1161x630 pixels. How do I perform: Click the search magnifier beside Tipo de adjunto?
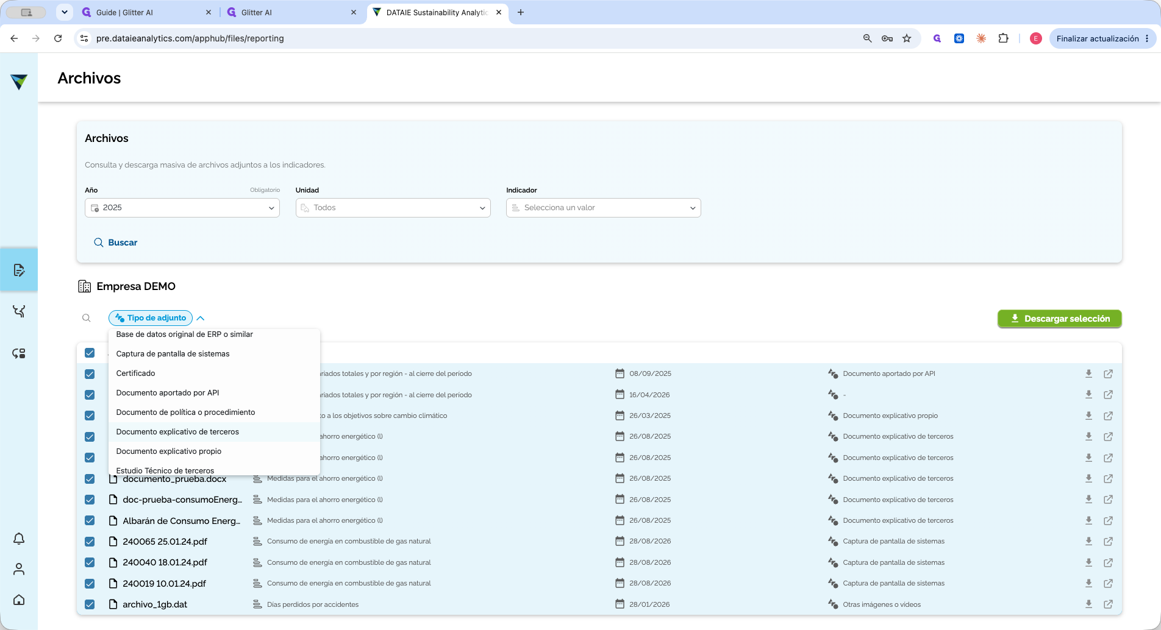[87, 318]
